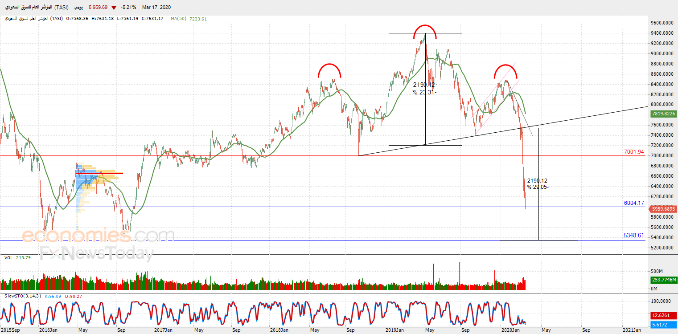Select the right shoulder red arc

(x=505, y=71)
